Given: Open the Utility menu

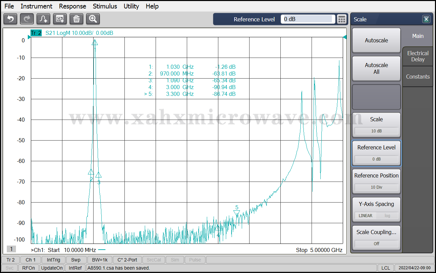Looking at the screenshot, I should click(131, 6).
